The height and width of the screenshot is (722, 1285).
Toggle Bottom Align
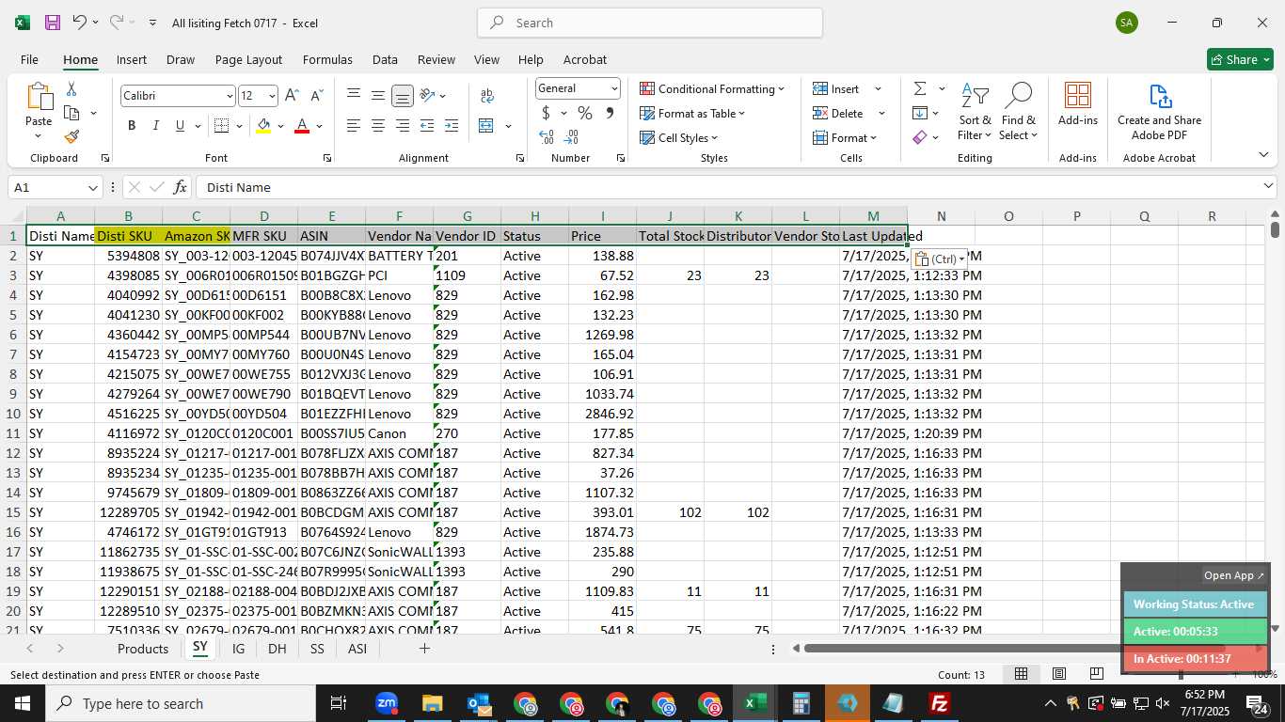pos(402,96)
